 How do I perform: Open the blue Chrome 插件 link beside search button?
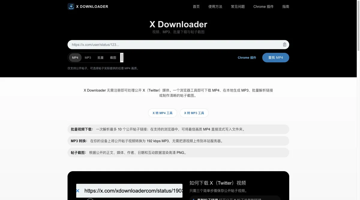(247, 58)
